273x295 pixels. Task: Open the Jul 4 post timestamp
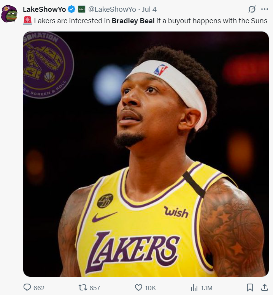pyautogui.click(x=149, y=9)
